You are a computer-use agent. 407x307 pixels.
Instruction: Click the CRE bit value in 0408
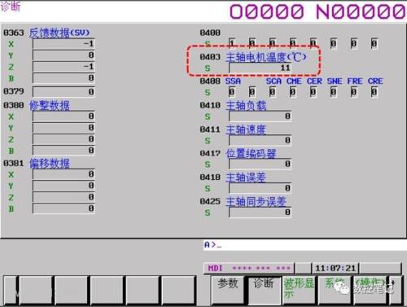tap(374, 92)
